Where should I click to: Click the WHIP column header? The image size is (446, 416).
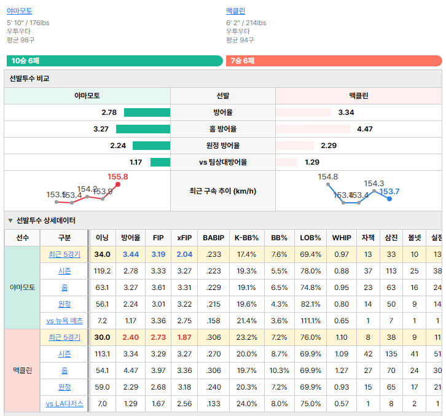[342, 238]
